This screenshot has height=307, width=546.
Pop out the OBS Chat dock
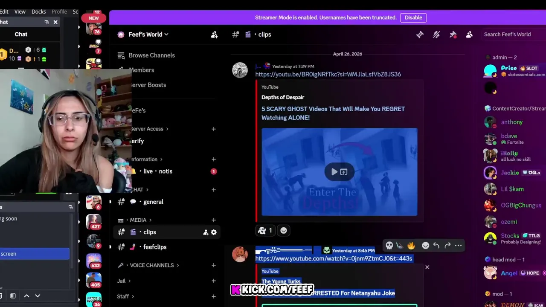click(46, 22)
